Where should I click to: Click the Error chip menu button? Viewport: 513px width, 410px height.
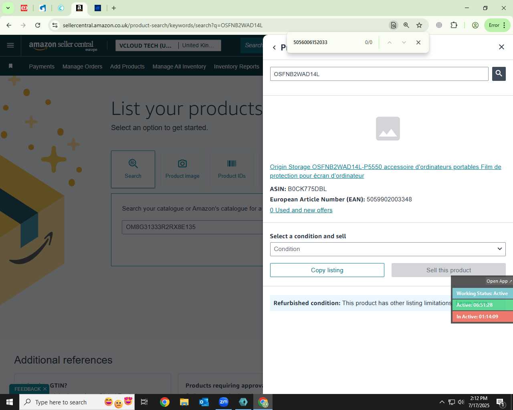[497, 25]
